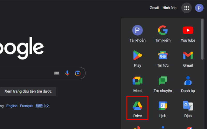Open the Google apps grid launcher

pyautogui.click(x=186, y=8)
